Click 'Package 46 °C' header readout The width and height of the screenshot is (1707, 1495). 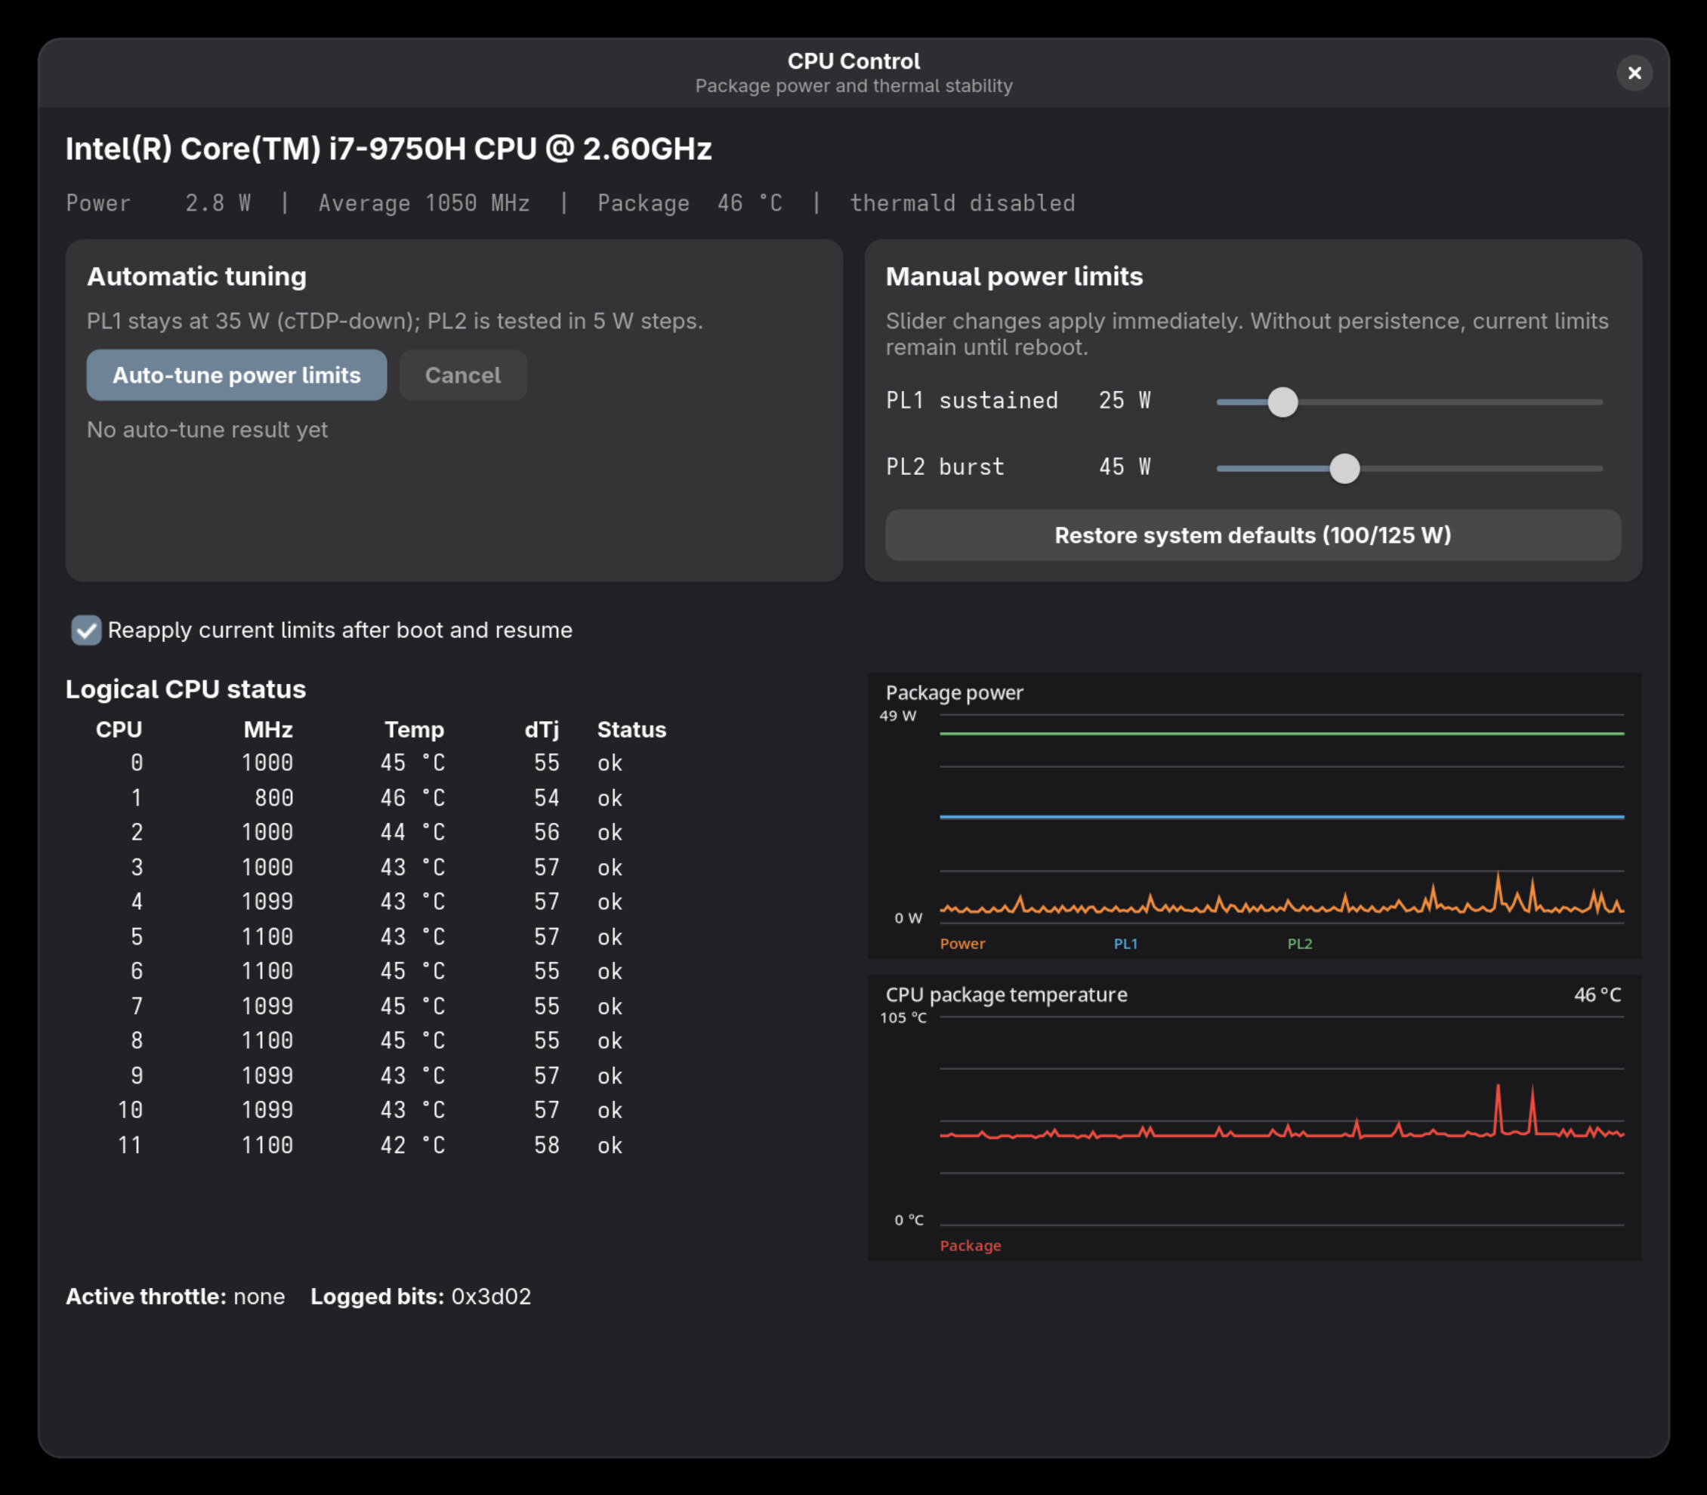(690, 202)
